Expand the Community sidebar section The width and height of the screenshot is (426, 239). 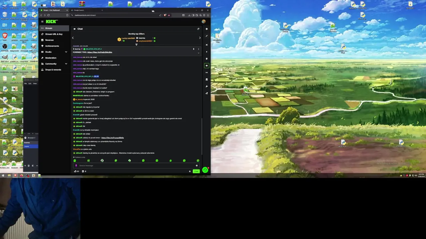(x=66, y=64)
